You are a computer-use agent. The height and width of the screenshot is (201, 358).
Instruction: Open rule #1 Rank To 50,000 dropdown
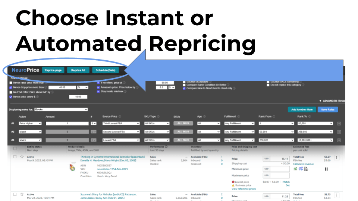click(315, 124)
